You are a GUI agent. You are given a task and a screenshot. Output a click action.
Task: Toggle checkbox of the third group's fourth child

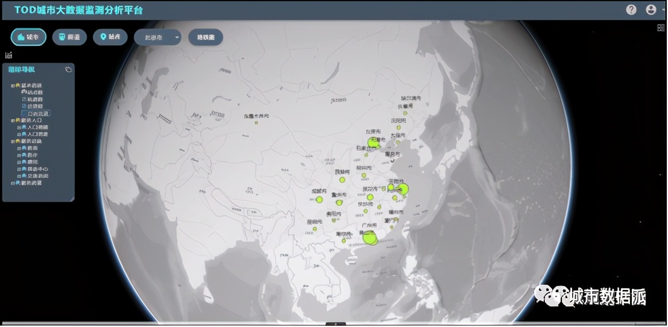[x=19, y=170]
